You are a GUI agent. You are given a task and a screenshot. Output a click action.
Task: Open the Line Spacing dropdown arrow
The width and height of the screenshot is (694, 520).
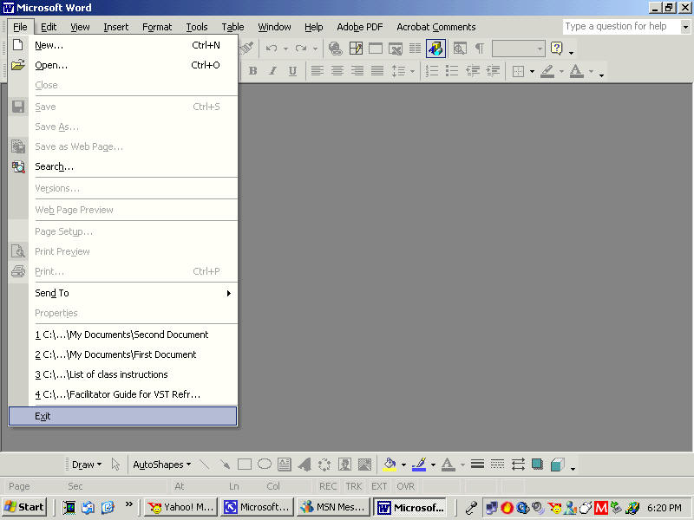point(412,71)
